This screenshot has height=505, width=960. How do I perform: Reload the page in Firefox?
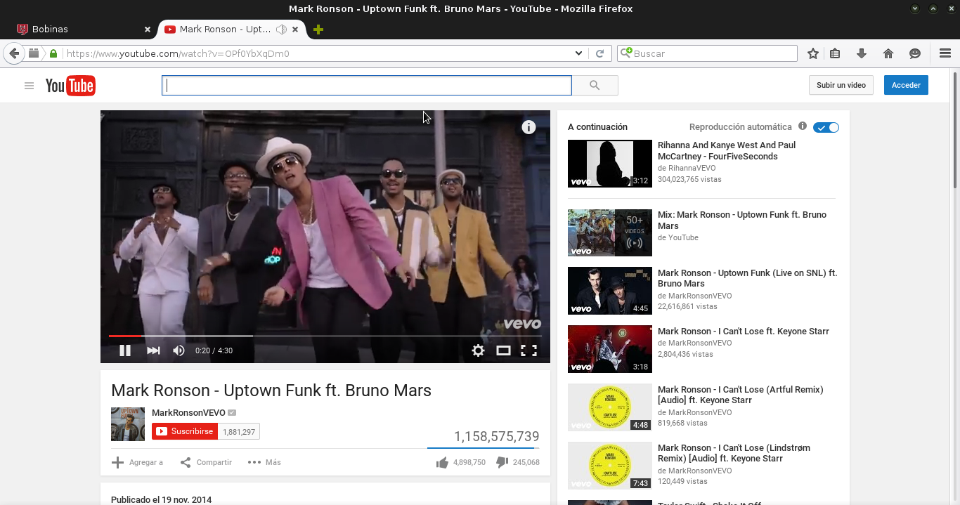(599, 53)
